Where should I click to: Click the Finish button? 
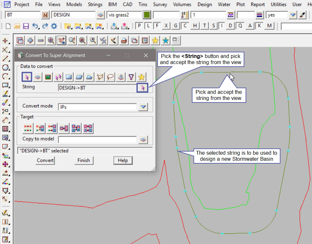point(84,160)
